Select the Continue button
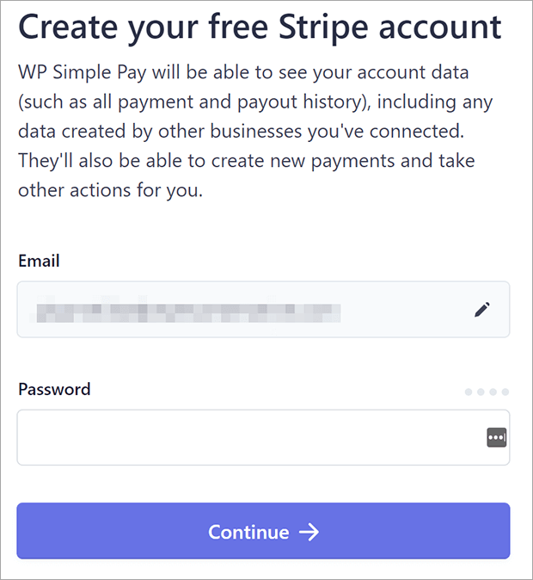Image resolution: width=533 pixels, height=580 pixels. click(x=263, y=531)
